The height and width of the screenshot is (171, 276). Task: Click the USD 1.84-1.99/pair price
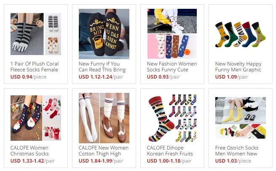pyautogui.click(x=101, y=161)
